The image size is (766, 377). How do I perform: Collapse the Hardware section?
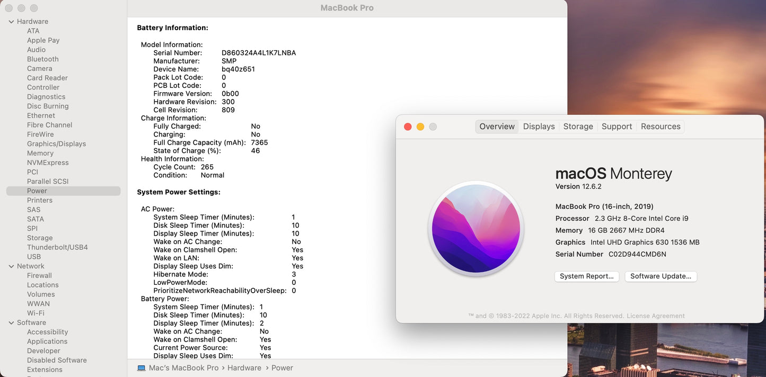point(11,21)
